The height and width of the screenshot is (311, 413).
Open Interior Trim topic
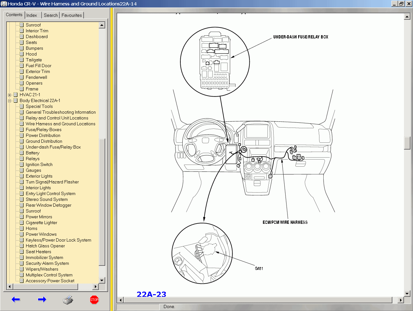click(x=37, y=31)
